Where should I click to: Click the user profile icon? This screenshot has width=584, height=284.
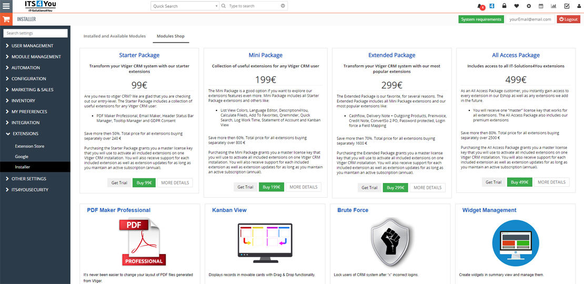578,6
